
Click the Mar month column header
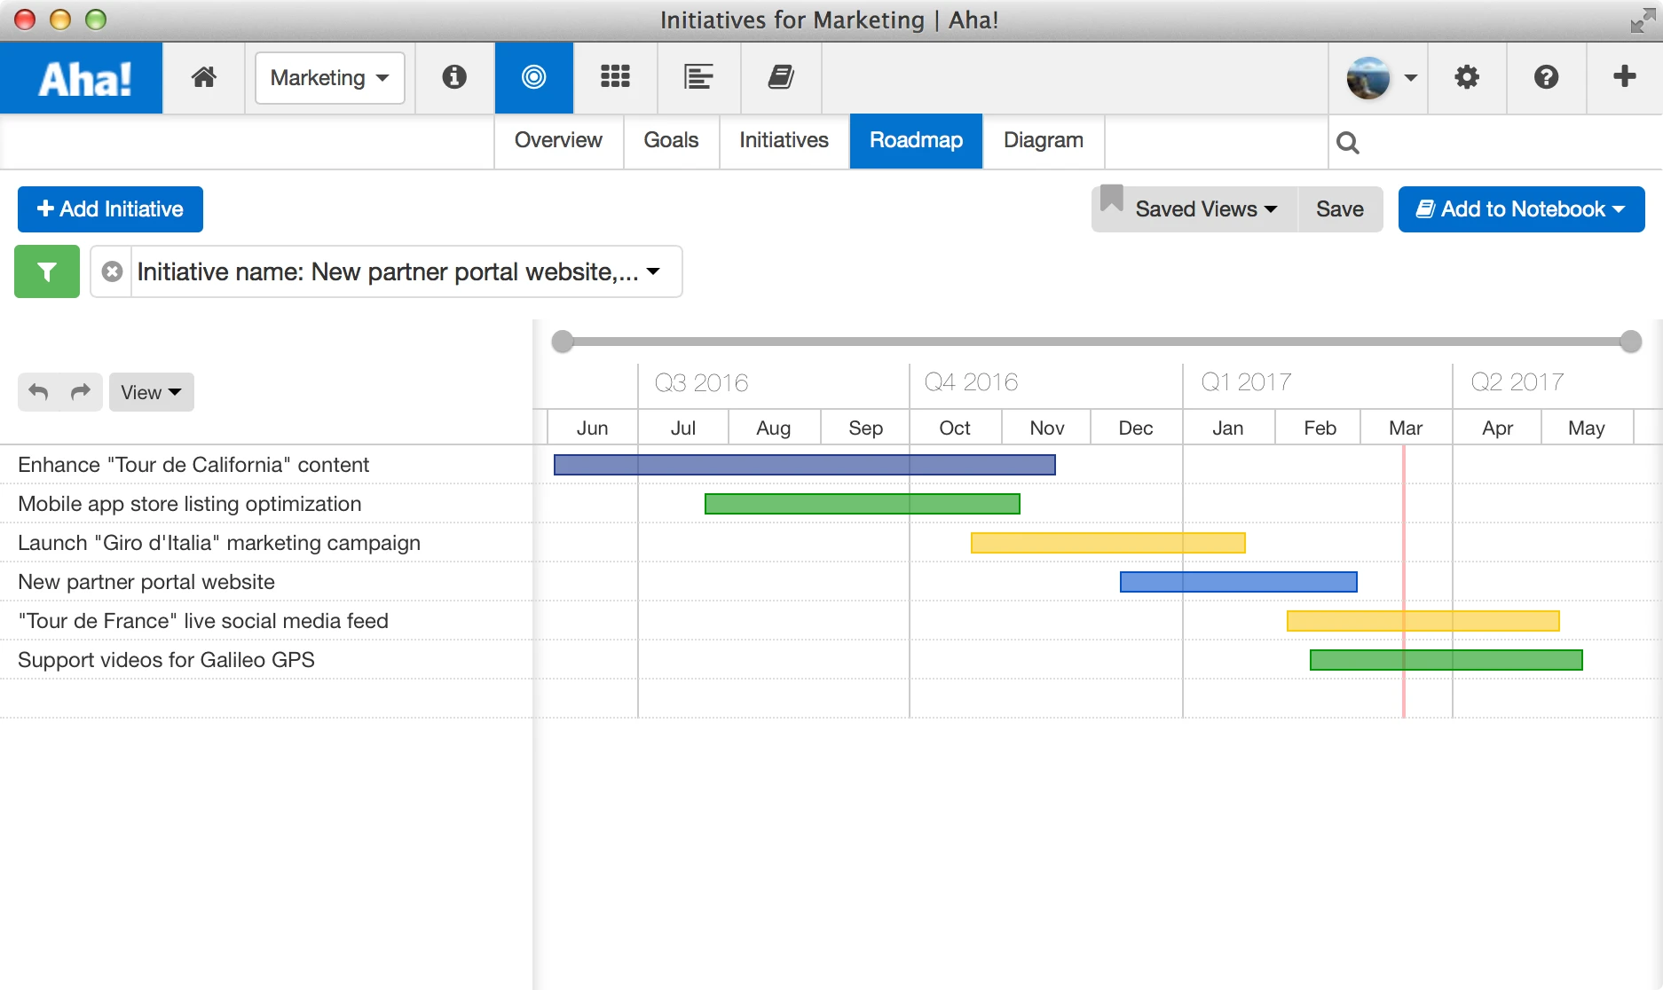(1406, 428)
